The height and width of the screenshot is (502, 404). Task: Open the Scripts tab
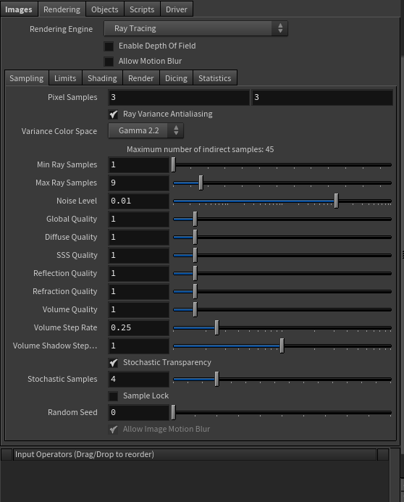tap(142, 9)
